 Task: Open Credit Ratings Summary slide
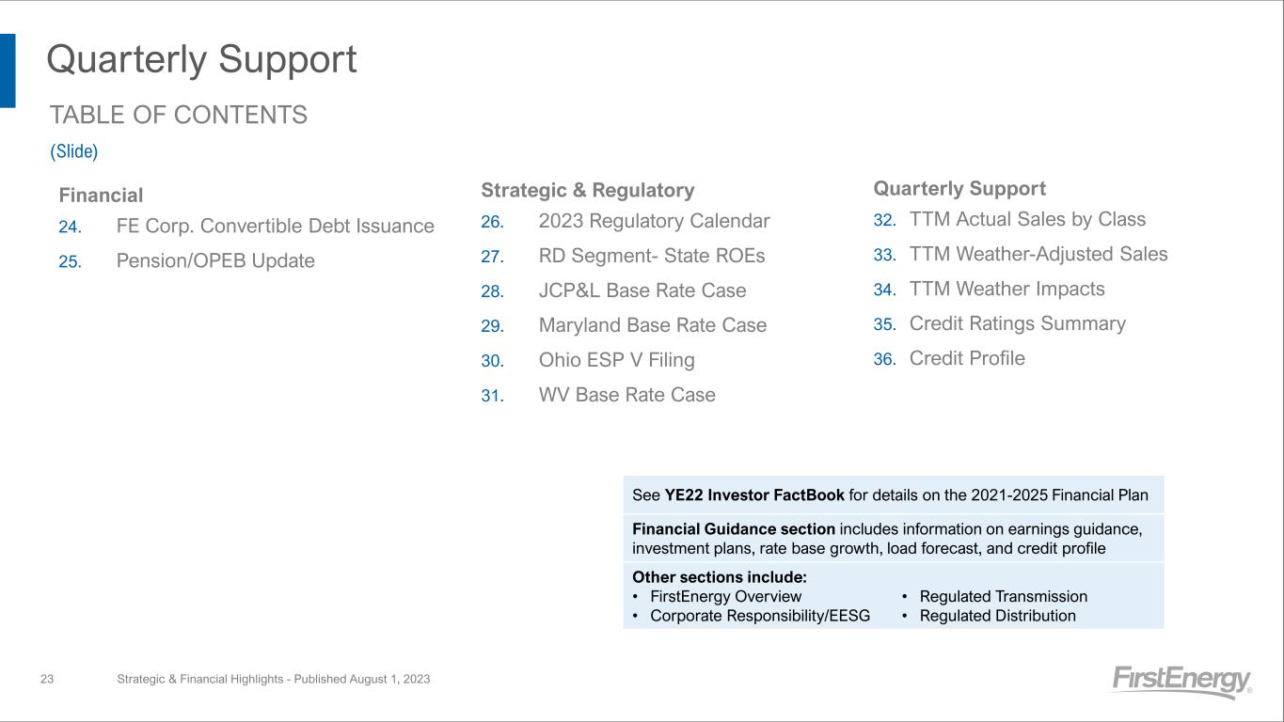click(x=1017, y=324)
